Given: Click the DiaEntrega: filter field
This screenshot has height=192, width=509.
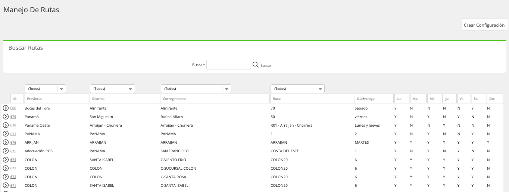Looking at the screenshot, I should coord(374,99).
